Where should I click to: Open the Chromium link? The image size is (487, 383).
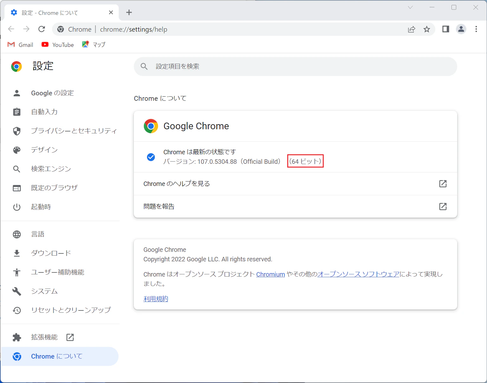point(270,274)
